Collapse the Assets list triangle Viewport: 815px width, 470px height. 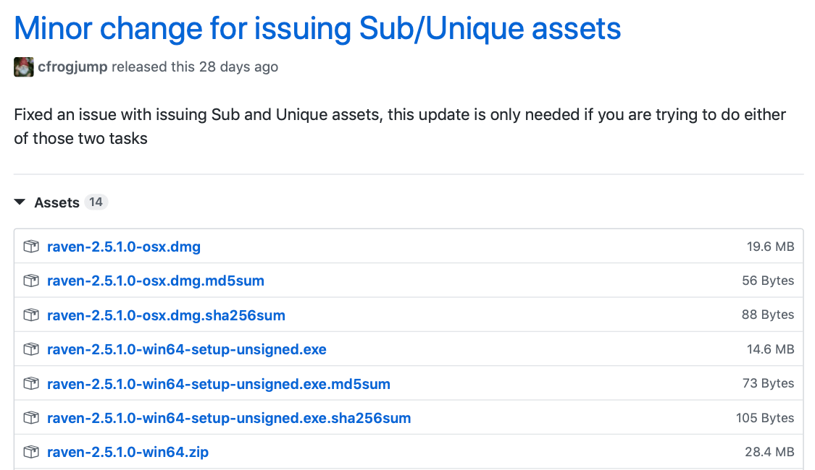(x=20, y=202)
